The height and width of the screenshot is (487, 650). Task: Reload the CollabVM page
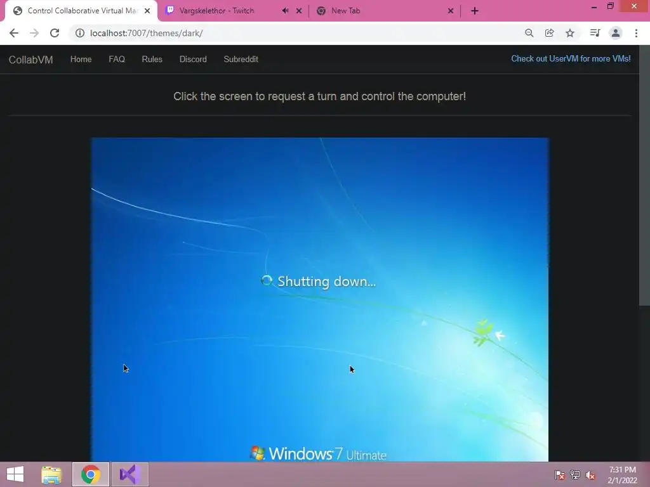coord(55,33)
